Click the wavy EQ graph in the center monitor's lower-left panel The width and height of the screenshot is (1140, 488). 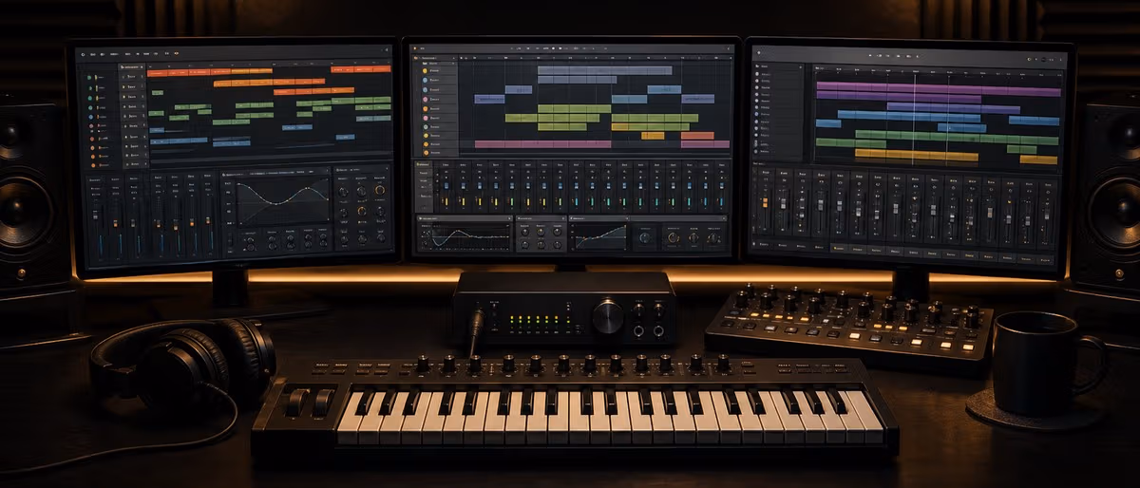point(469,236)
